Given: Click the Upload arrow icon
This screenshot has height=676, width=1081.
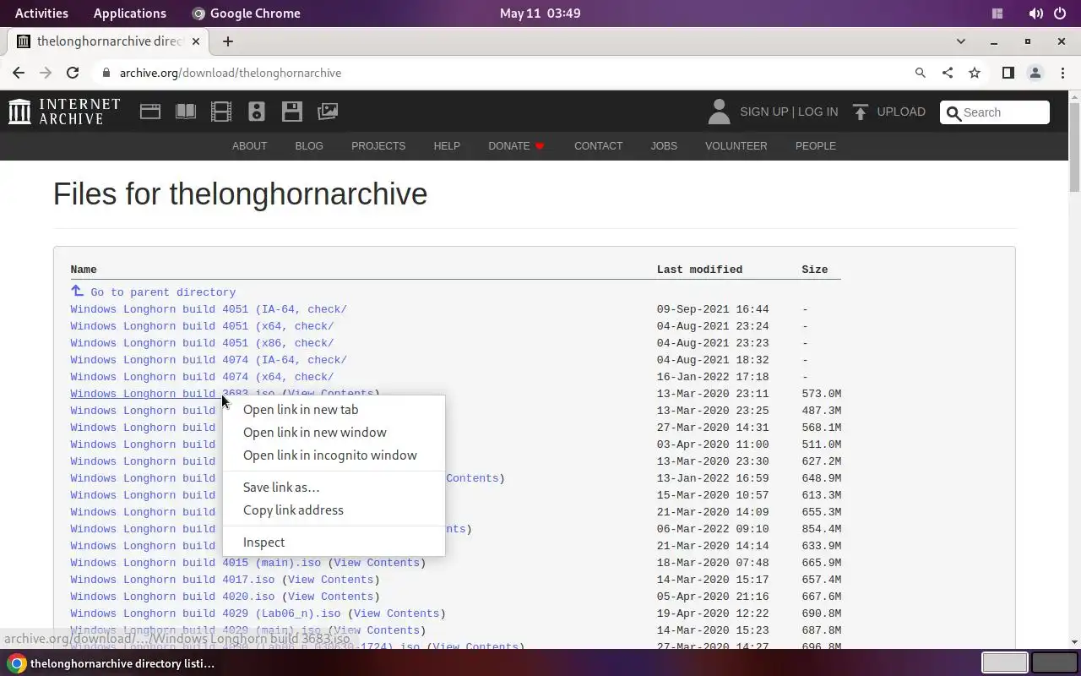Looking at the screenshot, I should coord(861,112).
